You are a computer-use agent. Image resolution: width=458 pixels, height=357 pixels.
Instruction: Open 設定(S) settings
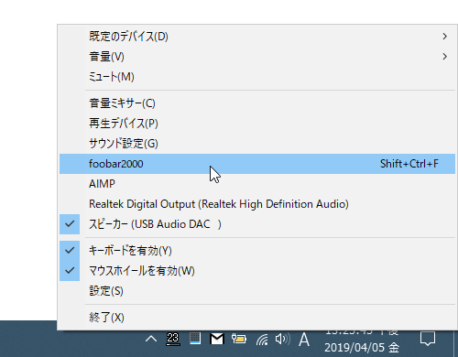(x=257, y=291)
